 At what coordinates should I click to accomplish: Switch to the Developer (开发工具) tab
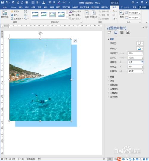pos(66,7)
